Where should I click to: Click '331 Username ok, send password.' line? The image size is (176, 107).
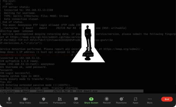[23, 67]
